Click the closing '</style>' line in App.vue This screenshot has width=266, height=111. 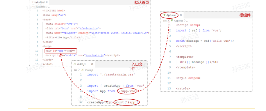(x=183, y=88)
